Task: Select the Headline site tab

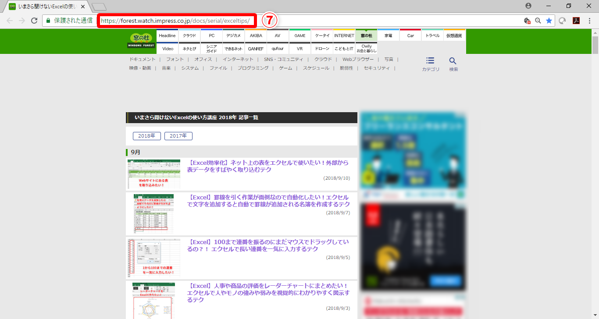Action: (x=167, y=35)
